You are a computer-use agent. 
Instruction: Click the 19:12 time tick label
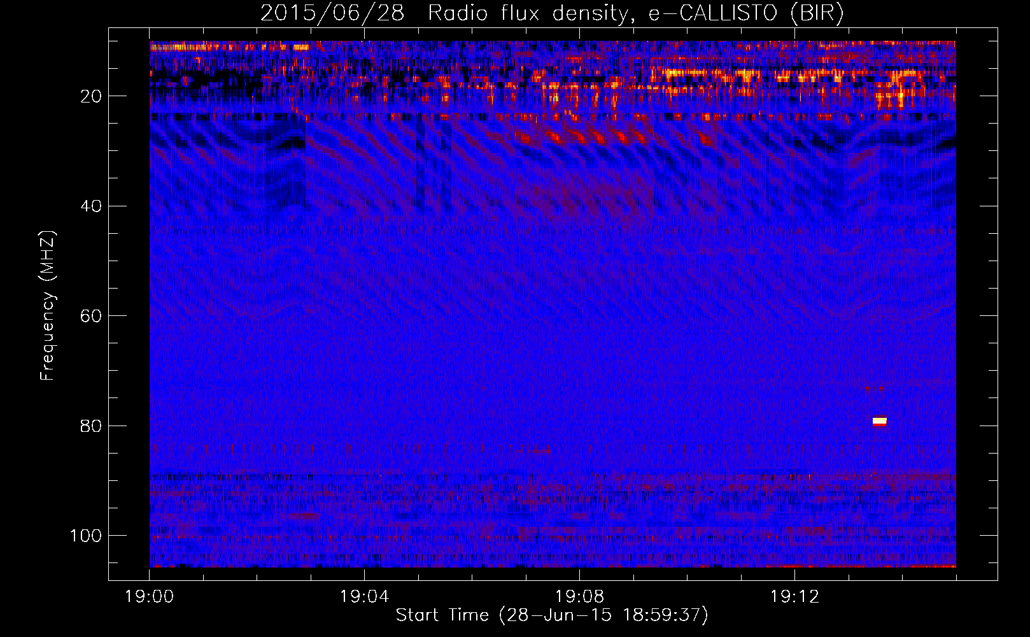pyautogui.click(x=794, y=597)
